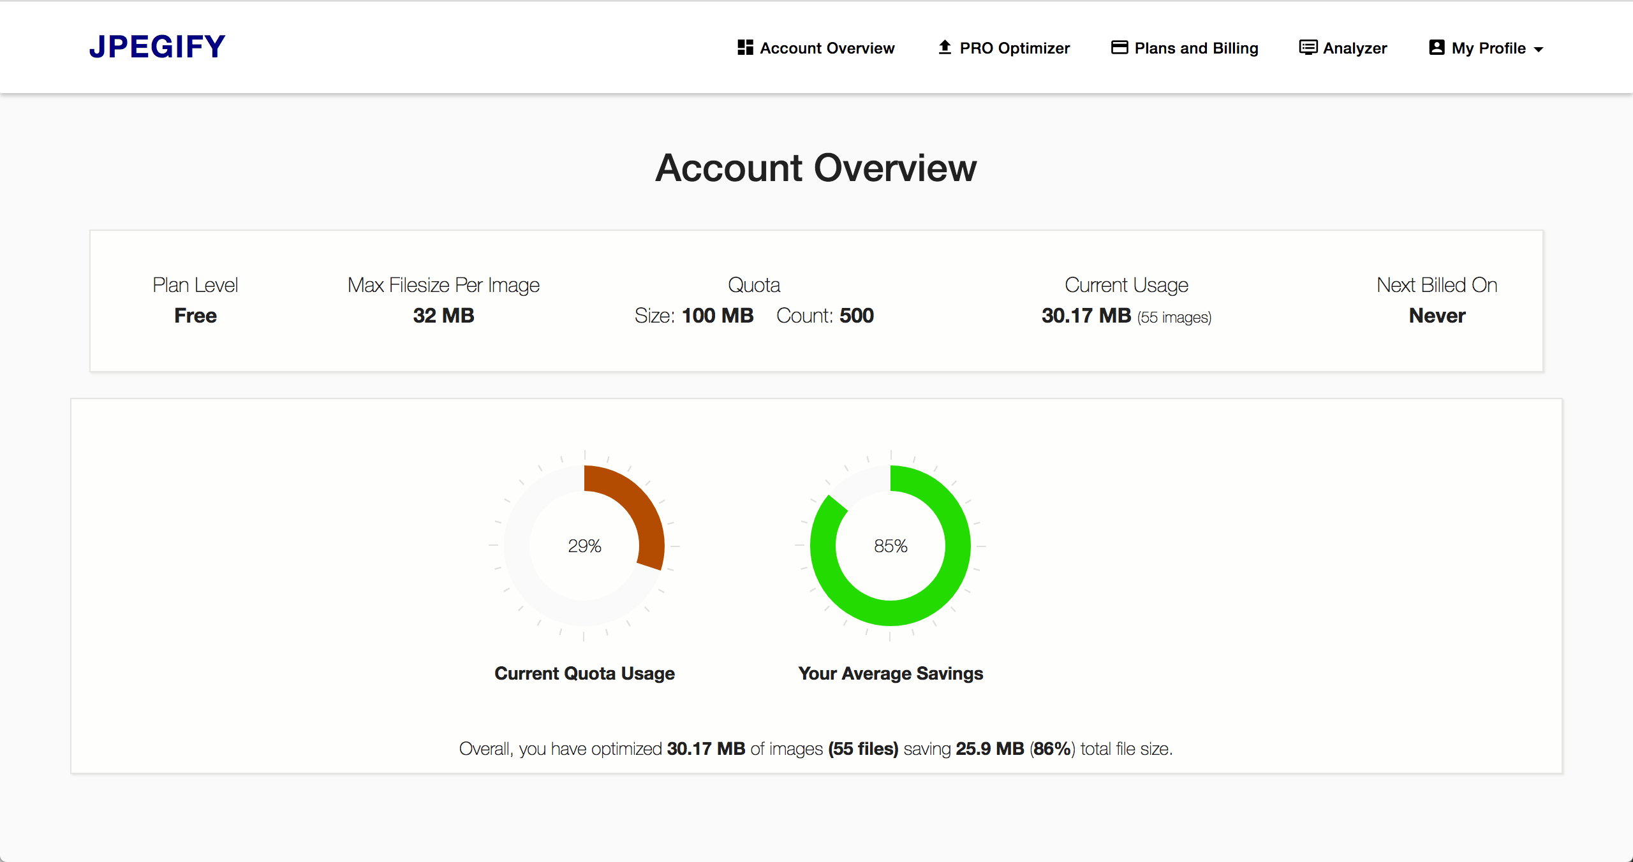
Task: Expand the My Profile dropdown arrow
Action: click(1539, 49)
